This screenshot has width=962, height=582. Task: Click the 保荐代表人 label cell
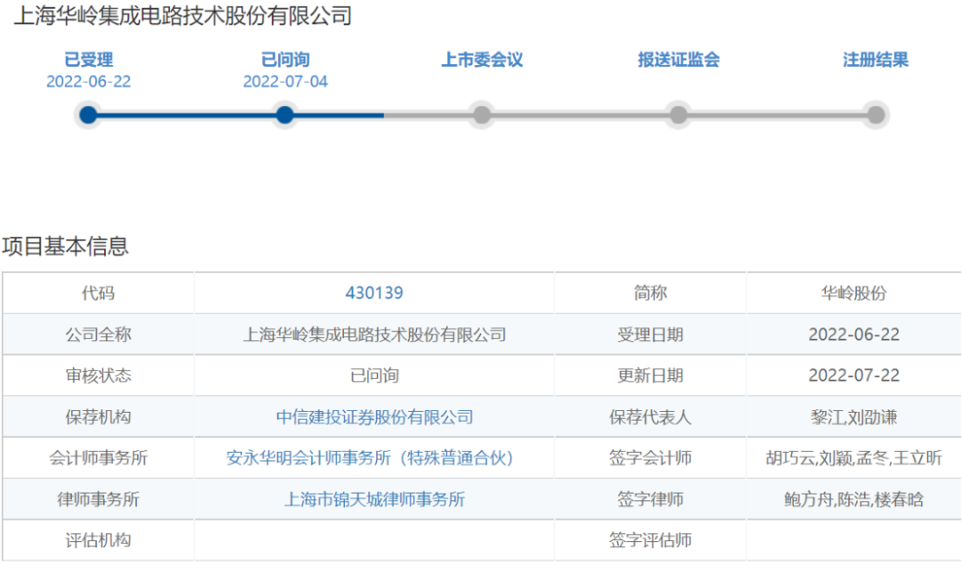tap(650, 417)
